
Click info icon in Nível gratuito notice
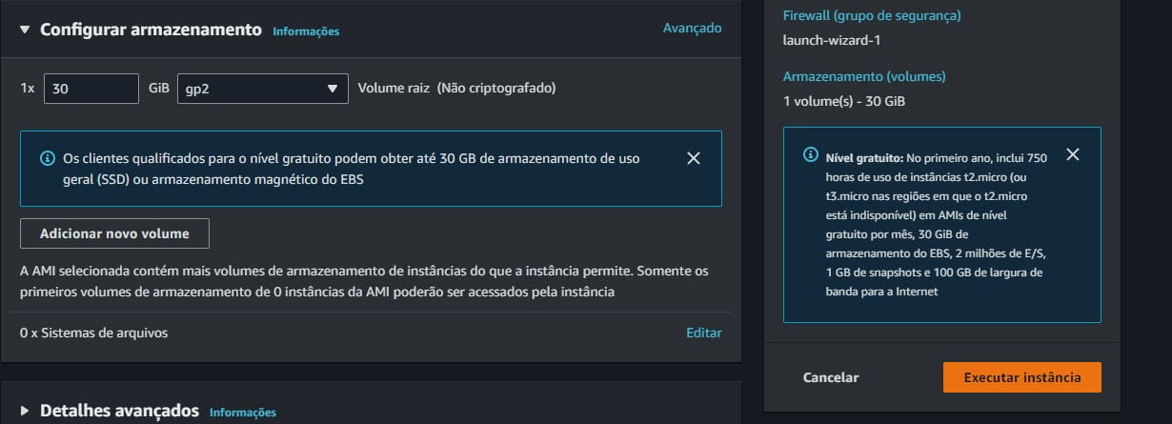click(811, 154)
